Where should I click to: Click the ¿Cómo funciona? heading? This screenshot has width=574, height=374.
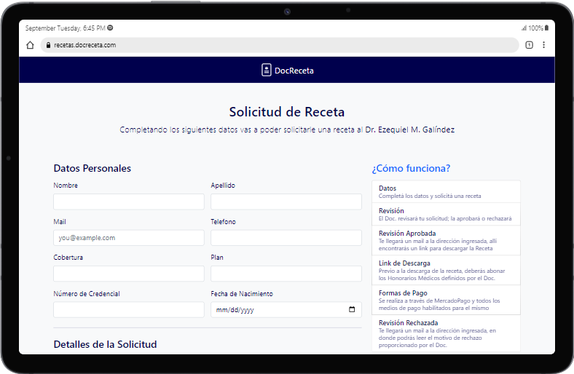click(411, 168)
